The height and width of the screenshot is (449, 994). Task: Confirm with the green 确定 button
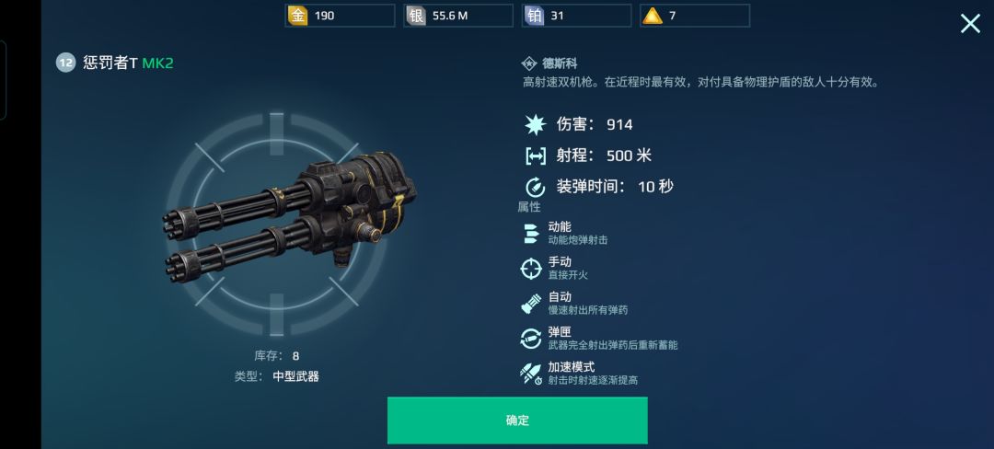point(517,420)
